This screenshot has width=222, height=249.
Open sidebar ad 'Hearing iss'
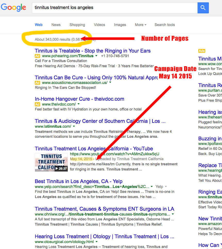point(210,112)
